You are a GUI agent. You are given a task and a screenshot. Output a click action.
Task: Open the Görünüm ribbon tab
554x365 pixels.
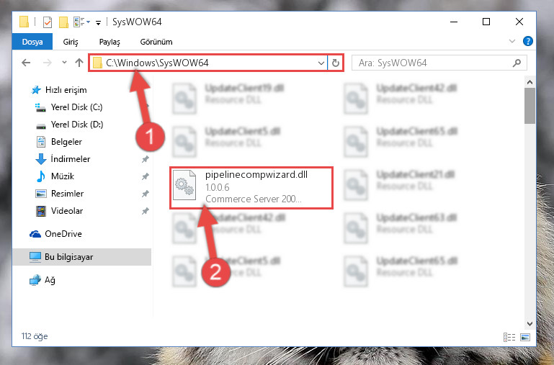pyautogui.click(x=156, y=42)
